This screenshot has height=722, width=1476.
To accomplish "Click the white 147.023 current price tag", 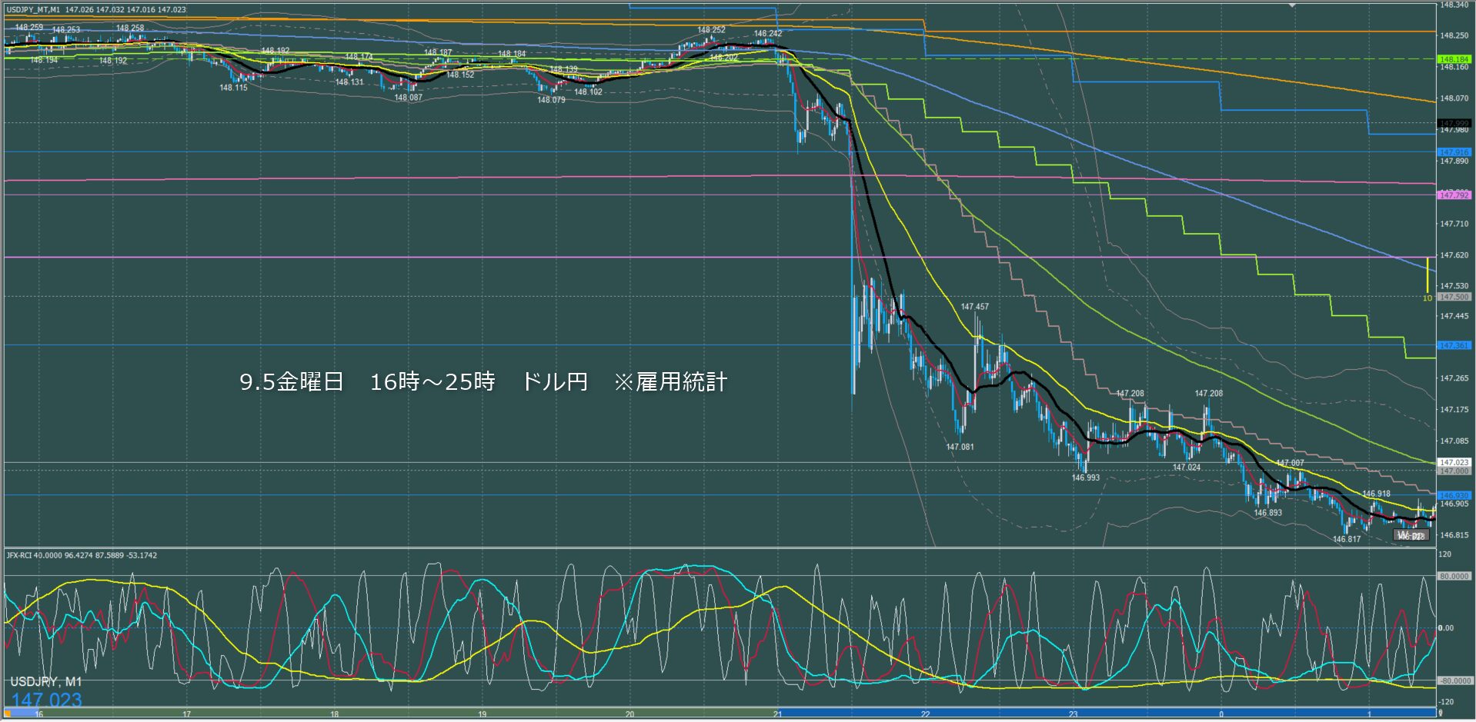I will (1454, 462).
